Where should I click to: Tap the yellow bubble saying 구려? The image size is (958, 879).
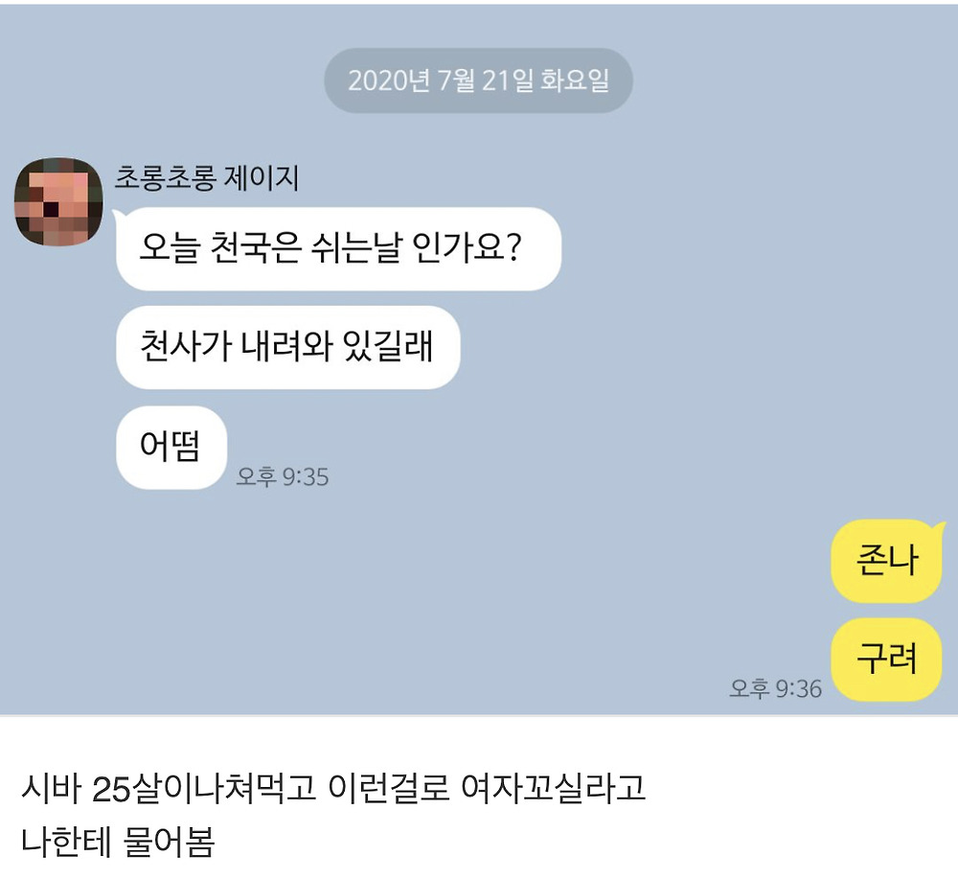886,659
